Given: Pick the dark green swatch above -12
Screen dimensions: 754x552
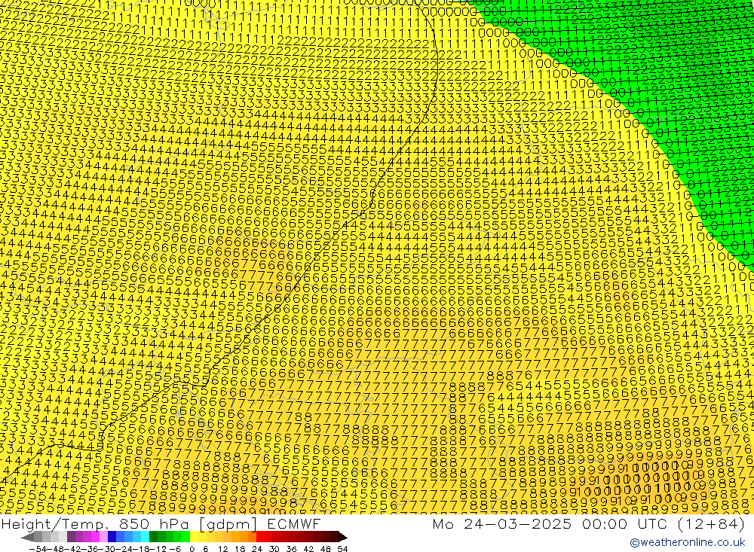Looking at the screenshot, I should (153, 537).
